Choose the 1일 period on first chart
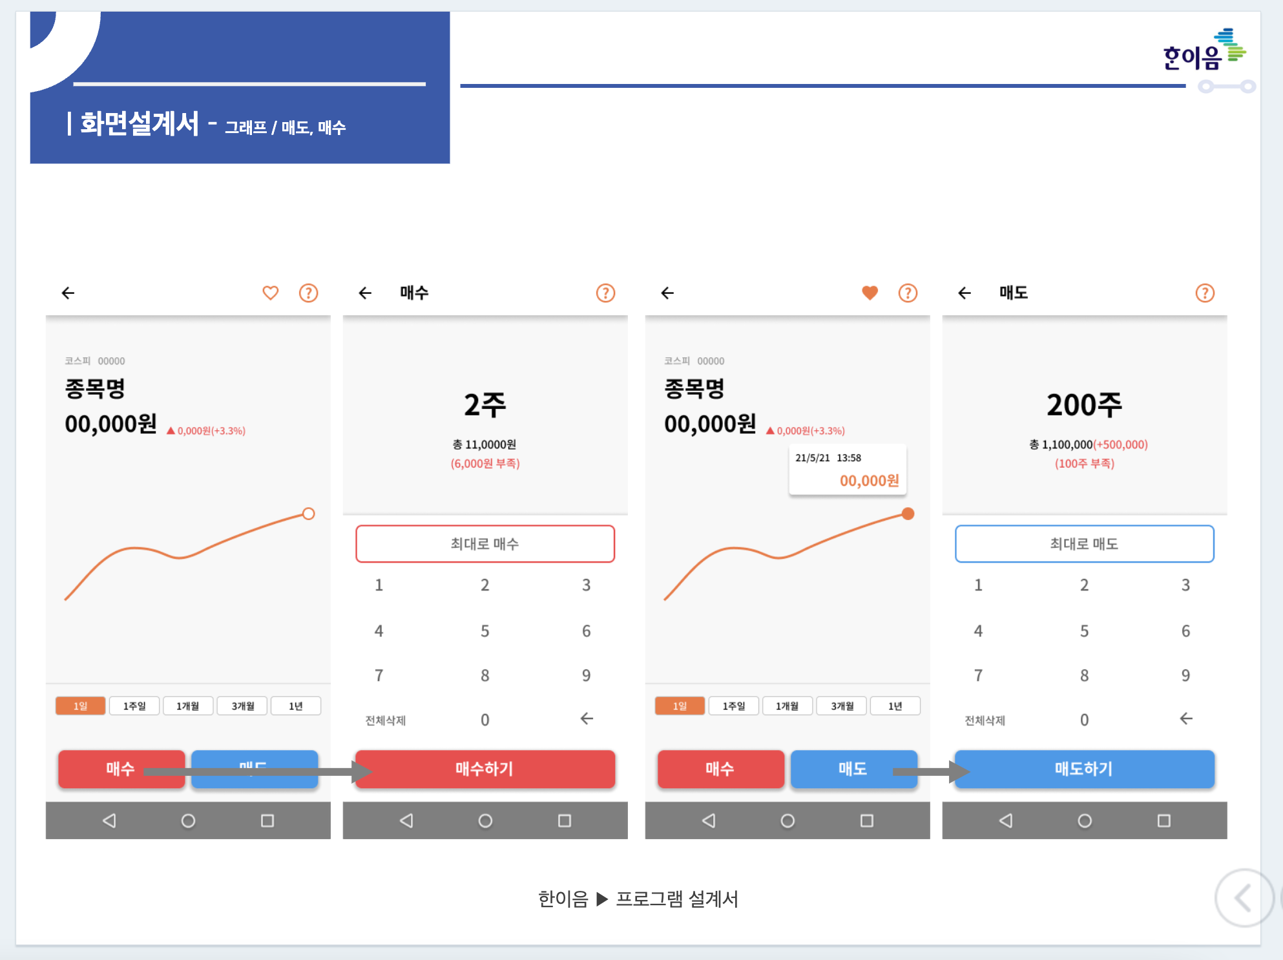 pos(80,706)
